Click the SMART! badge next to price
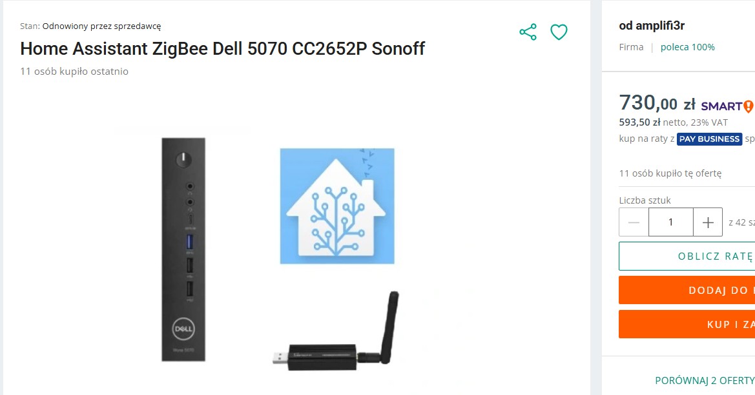Screen dimensions: 755x395 (727, 106)
